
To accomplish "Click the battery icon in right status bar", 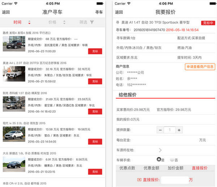I will pyautogui.click(x=213, y=4).
